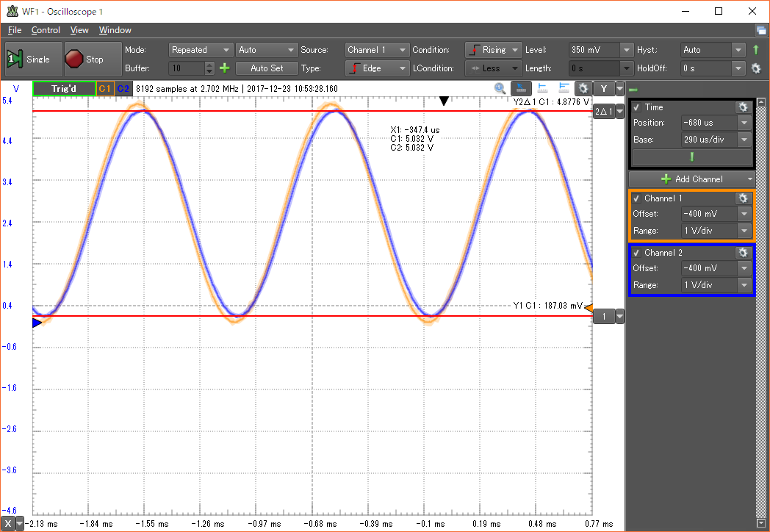Image resolution: width=770 pixels, height=532 pixels.
Task: Uncheck the Time checkbox
Action: [637, 107]
